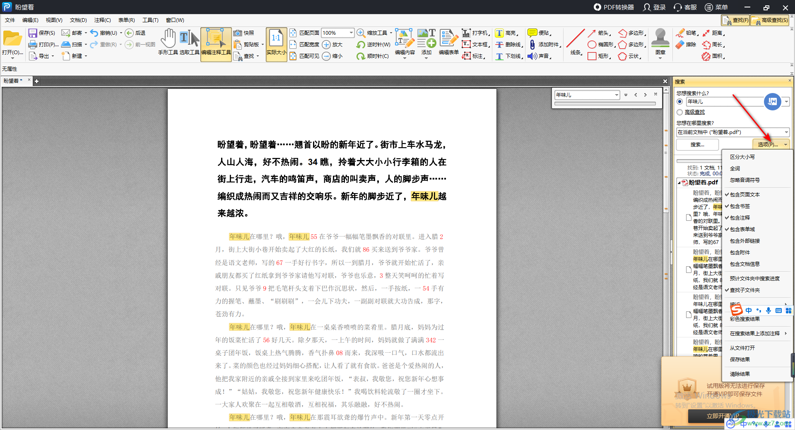795x430 pixels.
Task: Select the Hand tool
Action: pos(168,41)
